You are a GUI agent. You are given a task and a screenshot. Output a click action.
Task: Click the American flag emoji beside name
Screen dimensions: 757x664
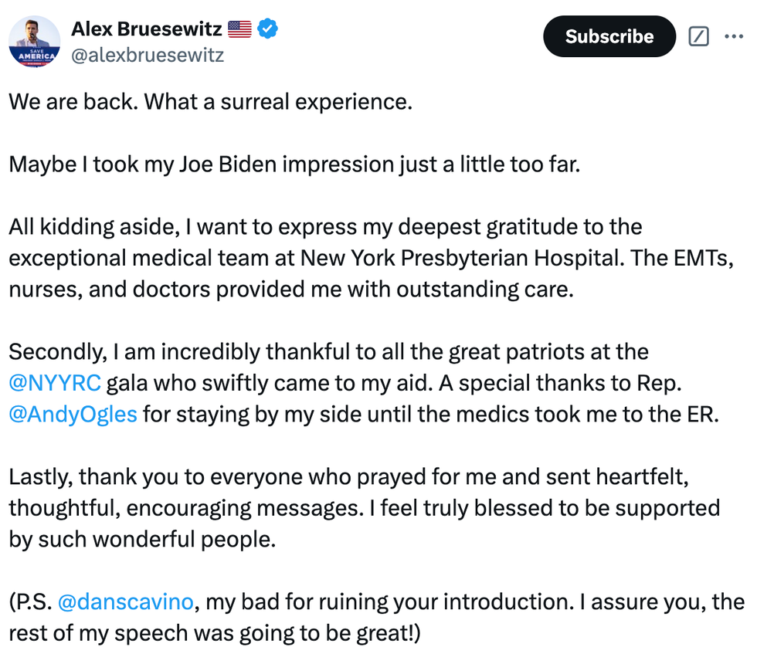pyautogui.click(x=239, y=29)
